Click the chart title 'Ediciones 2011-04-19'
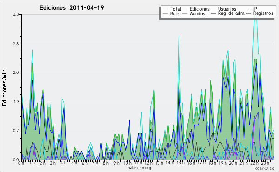The height and width of the screenshot is (172, 279). [72, 8]
